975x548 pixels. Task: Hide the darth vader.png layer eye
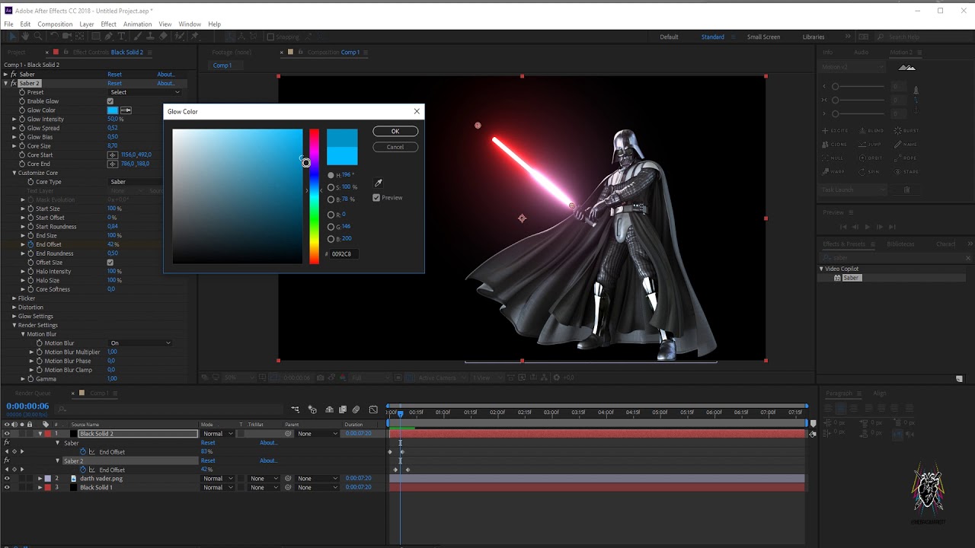click(x=7, y=479)
